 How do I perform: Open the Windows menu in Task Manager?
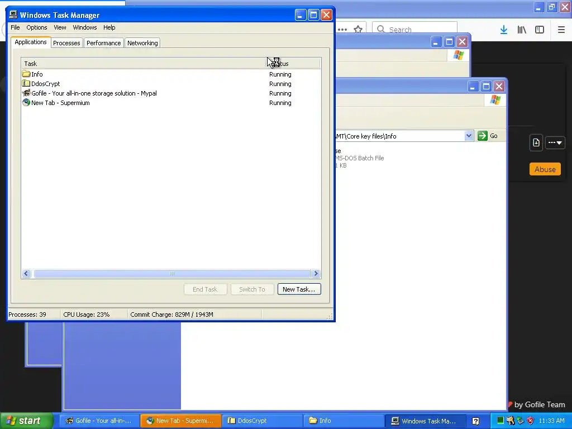pyautogui.click(x=85, y=27)
